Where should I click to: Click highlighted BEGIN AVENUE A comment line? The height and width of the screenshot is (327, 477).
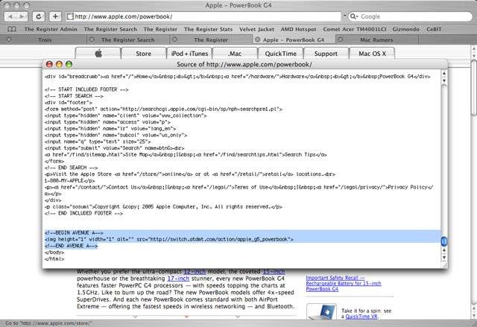[x=74, y=233]
